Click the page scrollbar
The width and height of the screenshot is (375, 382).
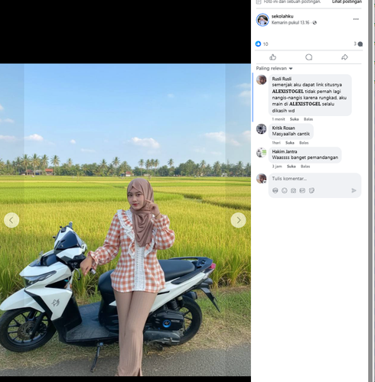pyautogui.click(x=371, y=191)
